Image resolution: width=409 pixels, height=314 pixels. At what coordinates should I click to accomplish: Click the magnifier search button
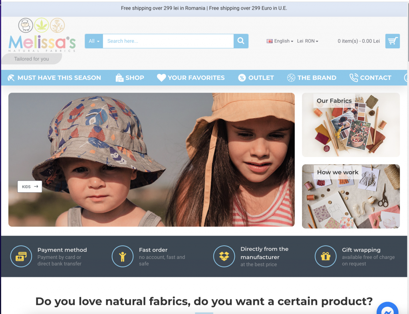click(x=241, y=41)
